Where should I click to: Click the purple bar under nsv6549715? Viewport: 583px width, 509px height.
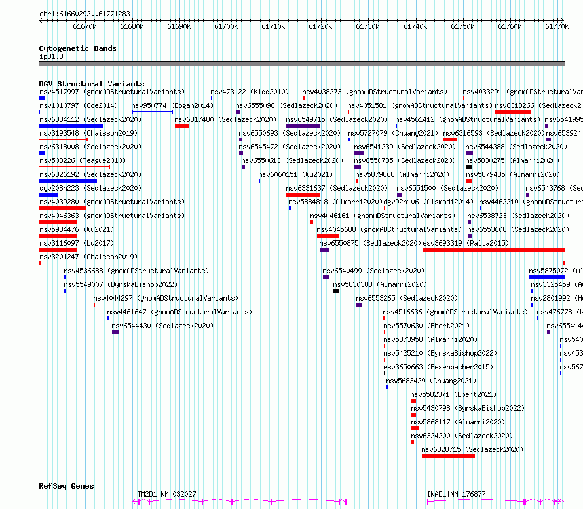click(x=303, y=126)
